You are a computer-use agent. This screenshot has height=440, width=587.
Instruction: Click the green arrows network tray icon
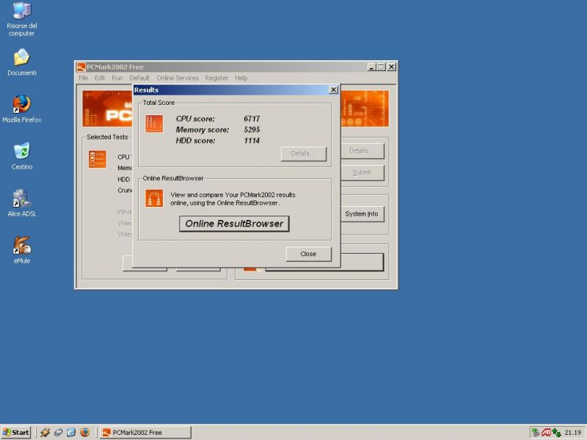pos(557,433)
